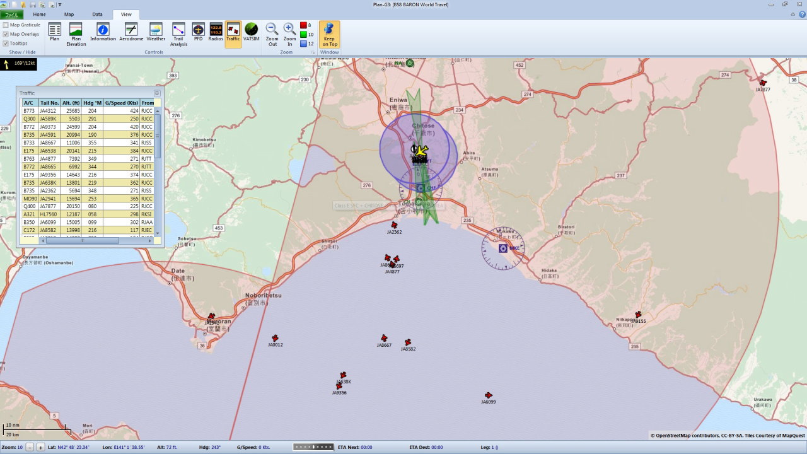Select traffic row HL7560
This screenshot has width=807, height=454.
(x=88, y=214)
